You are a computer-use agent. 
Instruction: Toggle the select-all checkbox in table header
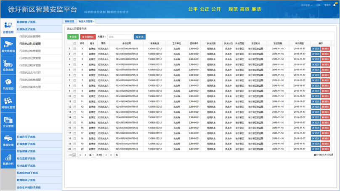click(x=75, y=44)
